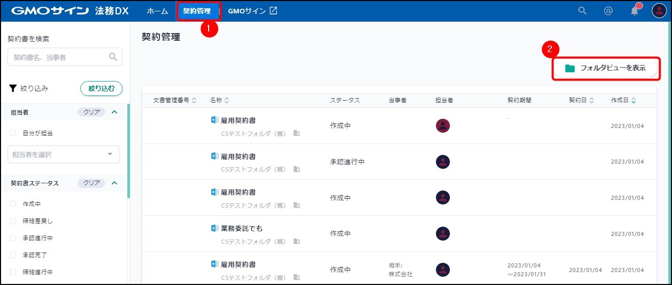Click the sidebar vertical scrollbar
Screen dimensions: 672x285
tap(128, 151)
